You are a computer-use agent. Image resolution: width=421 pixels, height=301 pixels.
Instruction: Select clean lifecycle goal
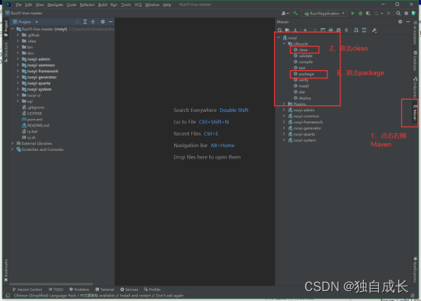(301, 50)
